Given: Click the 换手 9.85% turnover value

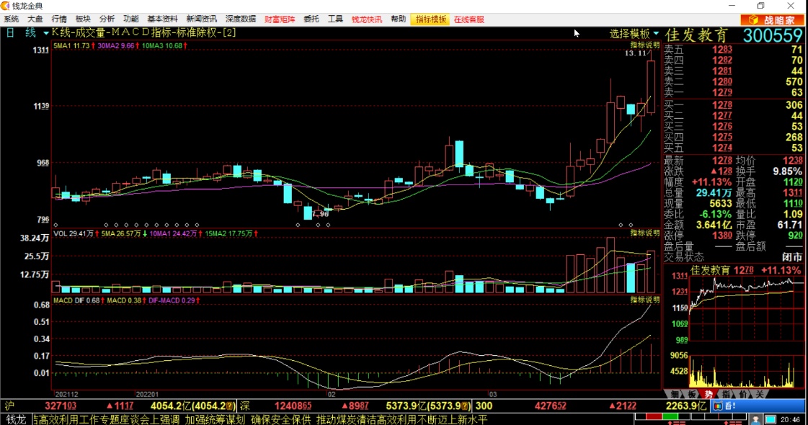Looking at the screenshot, I should 787,171.
